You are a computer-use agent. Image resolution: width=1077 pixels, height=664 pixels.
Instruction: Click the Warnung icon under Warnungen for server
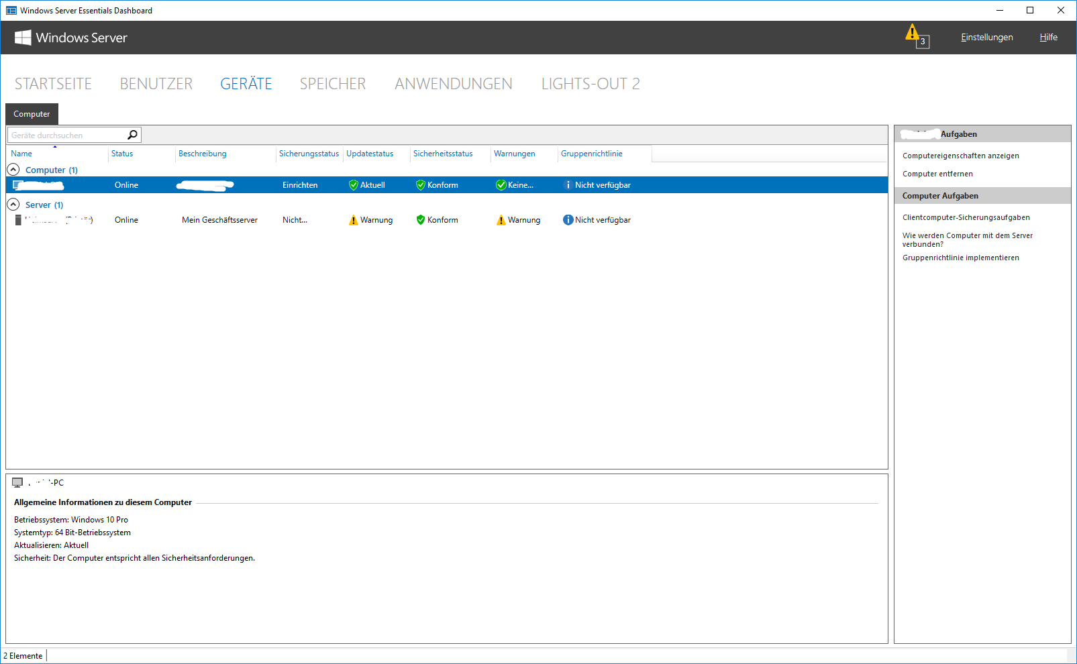coord(501,220)
